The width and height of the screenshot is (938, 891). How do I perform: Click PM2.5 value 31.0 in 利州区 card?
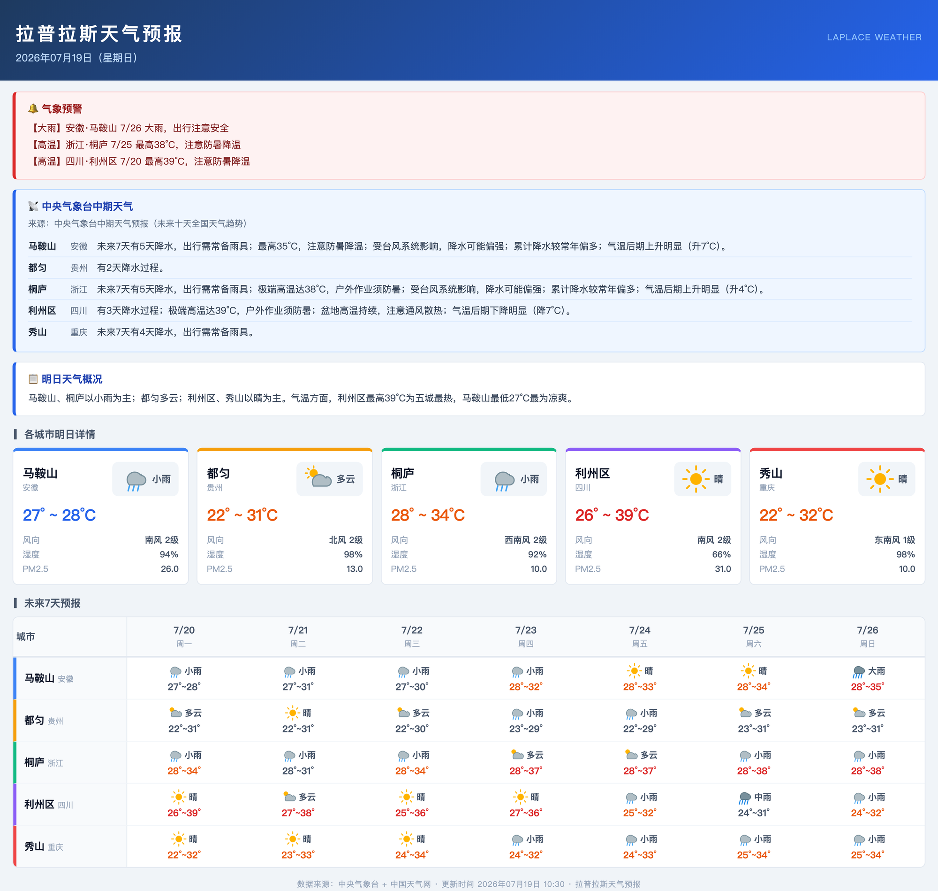[x=723, y=569]
